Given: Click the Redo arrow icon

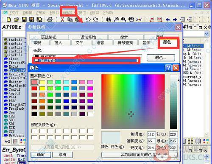Looking at the screenshot, I should click(96, 19).
